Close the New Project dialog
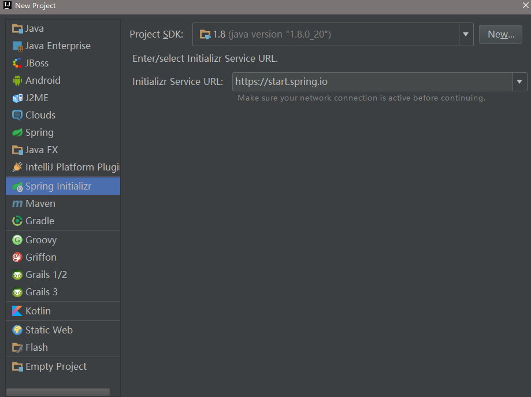This screenshot has width=531, height=397. (x=525, y=5)
